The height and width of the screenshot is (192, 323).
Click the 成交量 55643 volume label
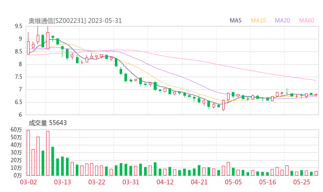[48, 123]
